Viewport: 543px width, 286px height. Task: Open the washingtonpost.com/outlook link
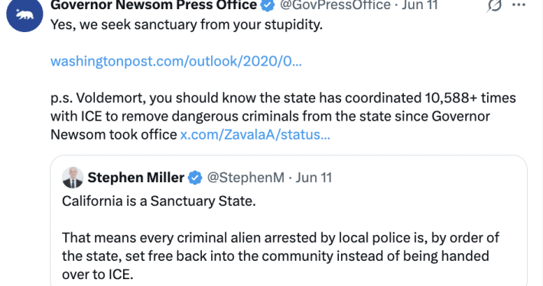coord(176,61)
